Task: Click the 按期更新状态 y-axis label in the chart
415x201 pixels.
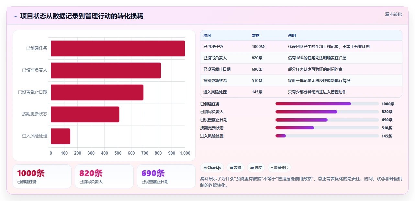Action: pyautogui.click(x=35, y=114)
